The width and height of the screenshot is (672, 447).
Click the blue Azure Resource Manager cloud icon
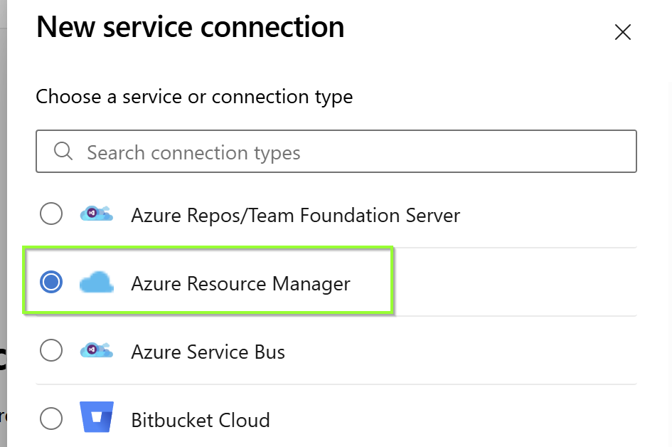(x=97, y=283)
